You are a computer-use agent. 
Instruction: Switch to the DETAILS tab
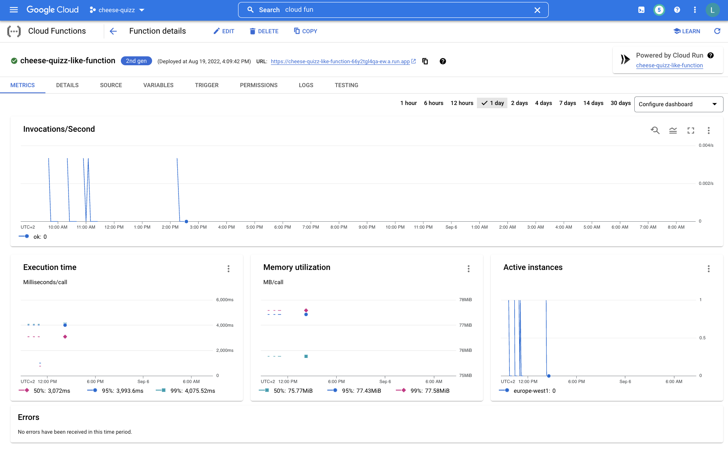click(67, 85)
